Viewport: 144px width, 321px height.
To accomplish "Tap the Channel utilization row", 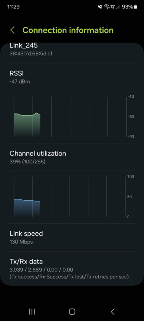I will pyautogui.click(x=72, y=157).
